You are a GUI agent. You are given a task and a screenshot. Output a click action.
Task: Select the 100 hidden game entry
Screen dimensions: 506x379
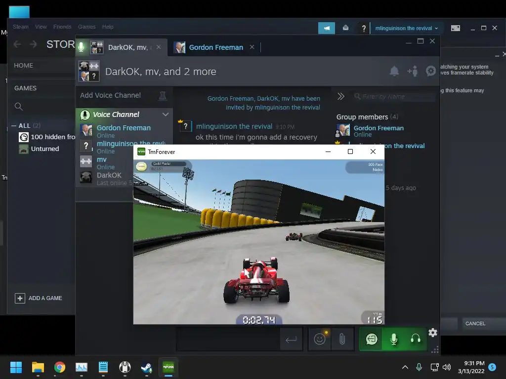coord(46,137)
